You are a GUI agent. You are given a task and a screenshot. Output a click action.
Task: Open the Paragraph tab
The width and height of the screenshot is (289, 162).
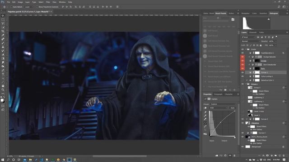click(x=218, y=94)
